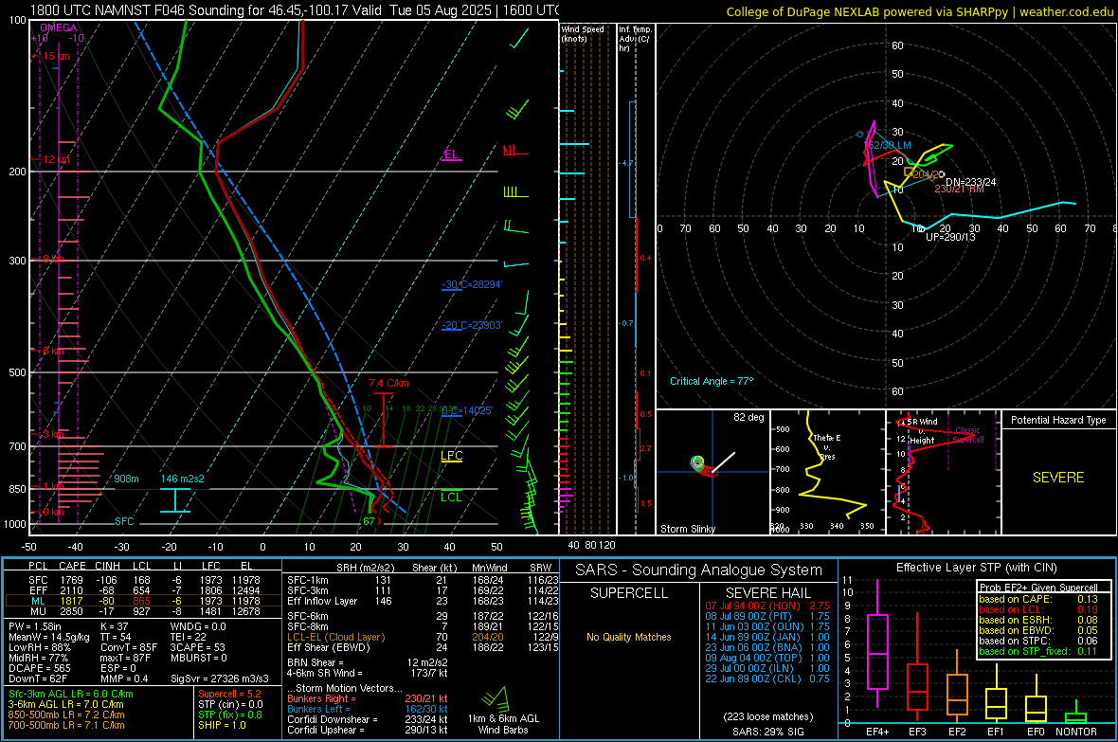The height and width of the screenshot is (742, 1118).
Task: Click the Inf. Temp. Adv. panel header
Action: click(x=635, y=39)
